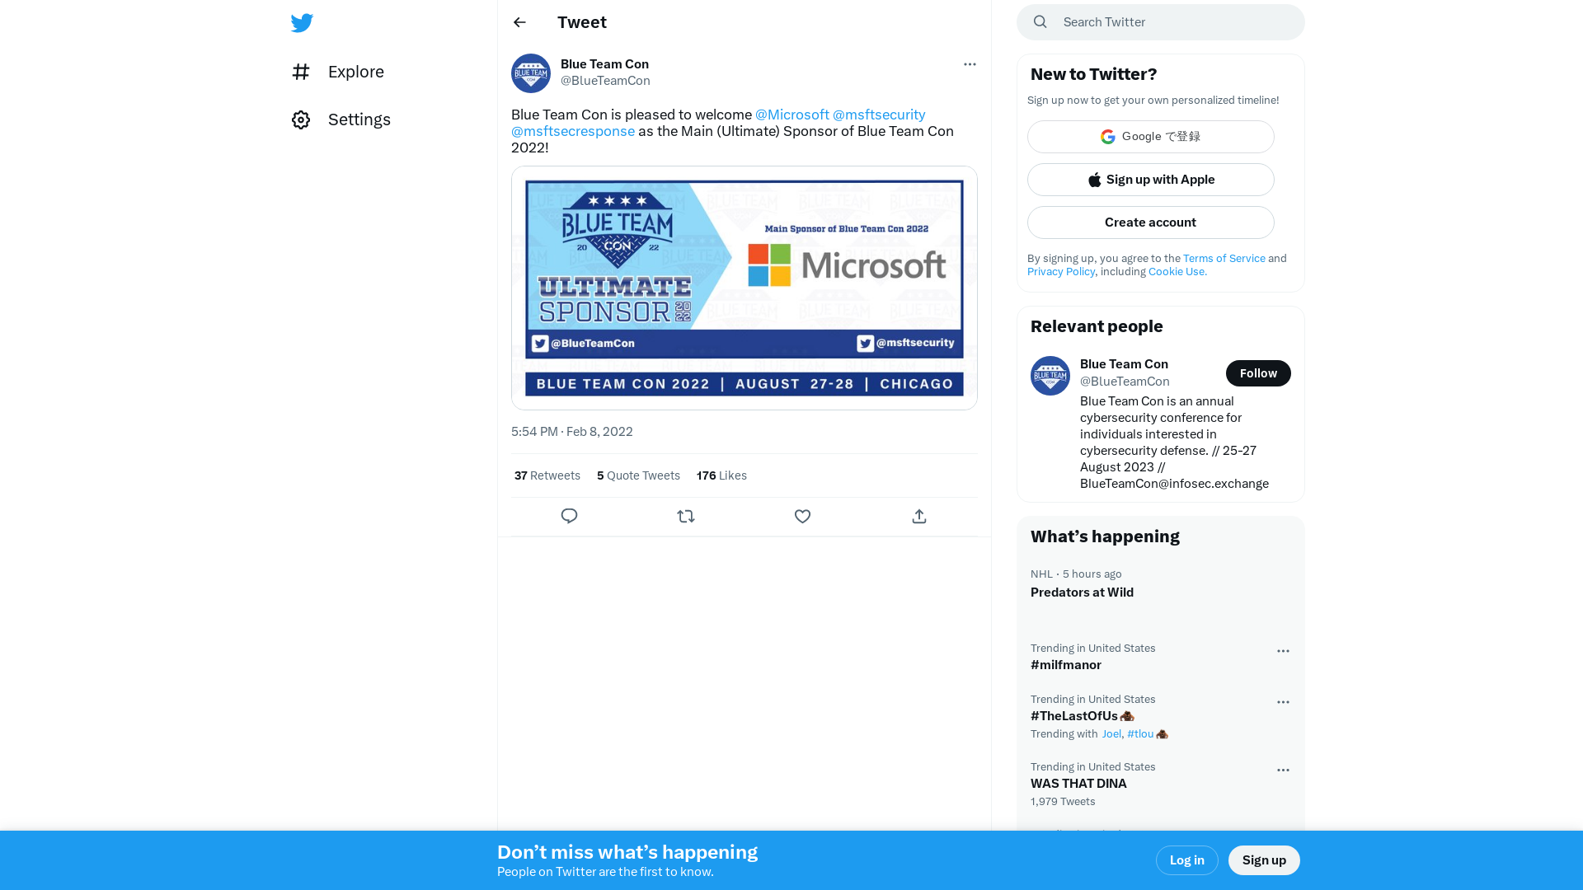Image resolution: width=1583 pixels, height=890 pixels.
Task: Open Explore from the sidebar
Action: pos(338,72)
